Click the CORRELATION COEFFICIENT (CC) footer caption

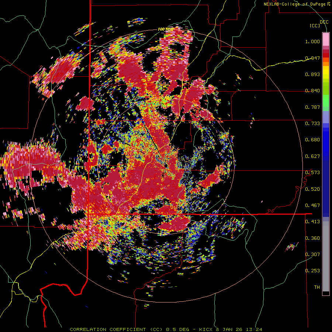tap(116, 329)
